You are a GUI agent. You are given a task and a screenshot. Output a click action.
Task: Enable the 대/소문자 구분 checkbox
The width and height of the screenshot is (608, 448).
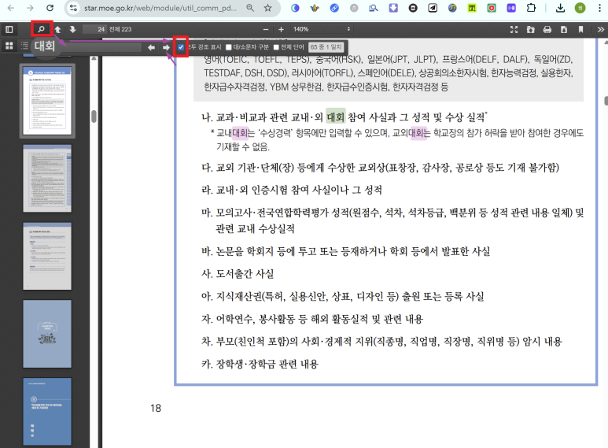click(229, 47)
